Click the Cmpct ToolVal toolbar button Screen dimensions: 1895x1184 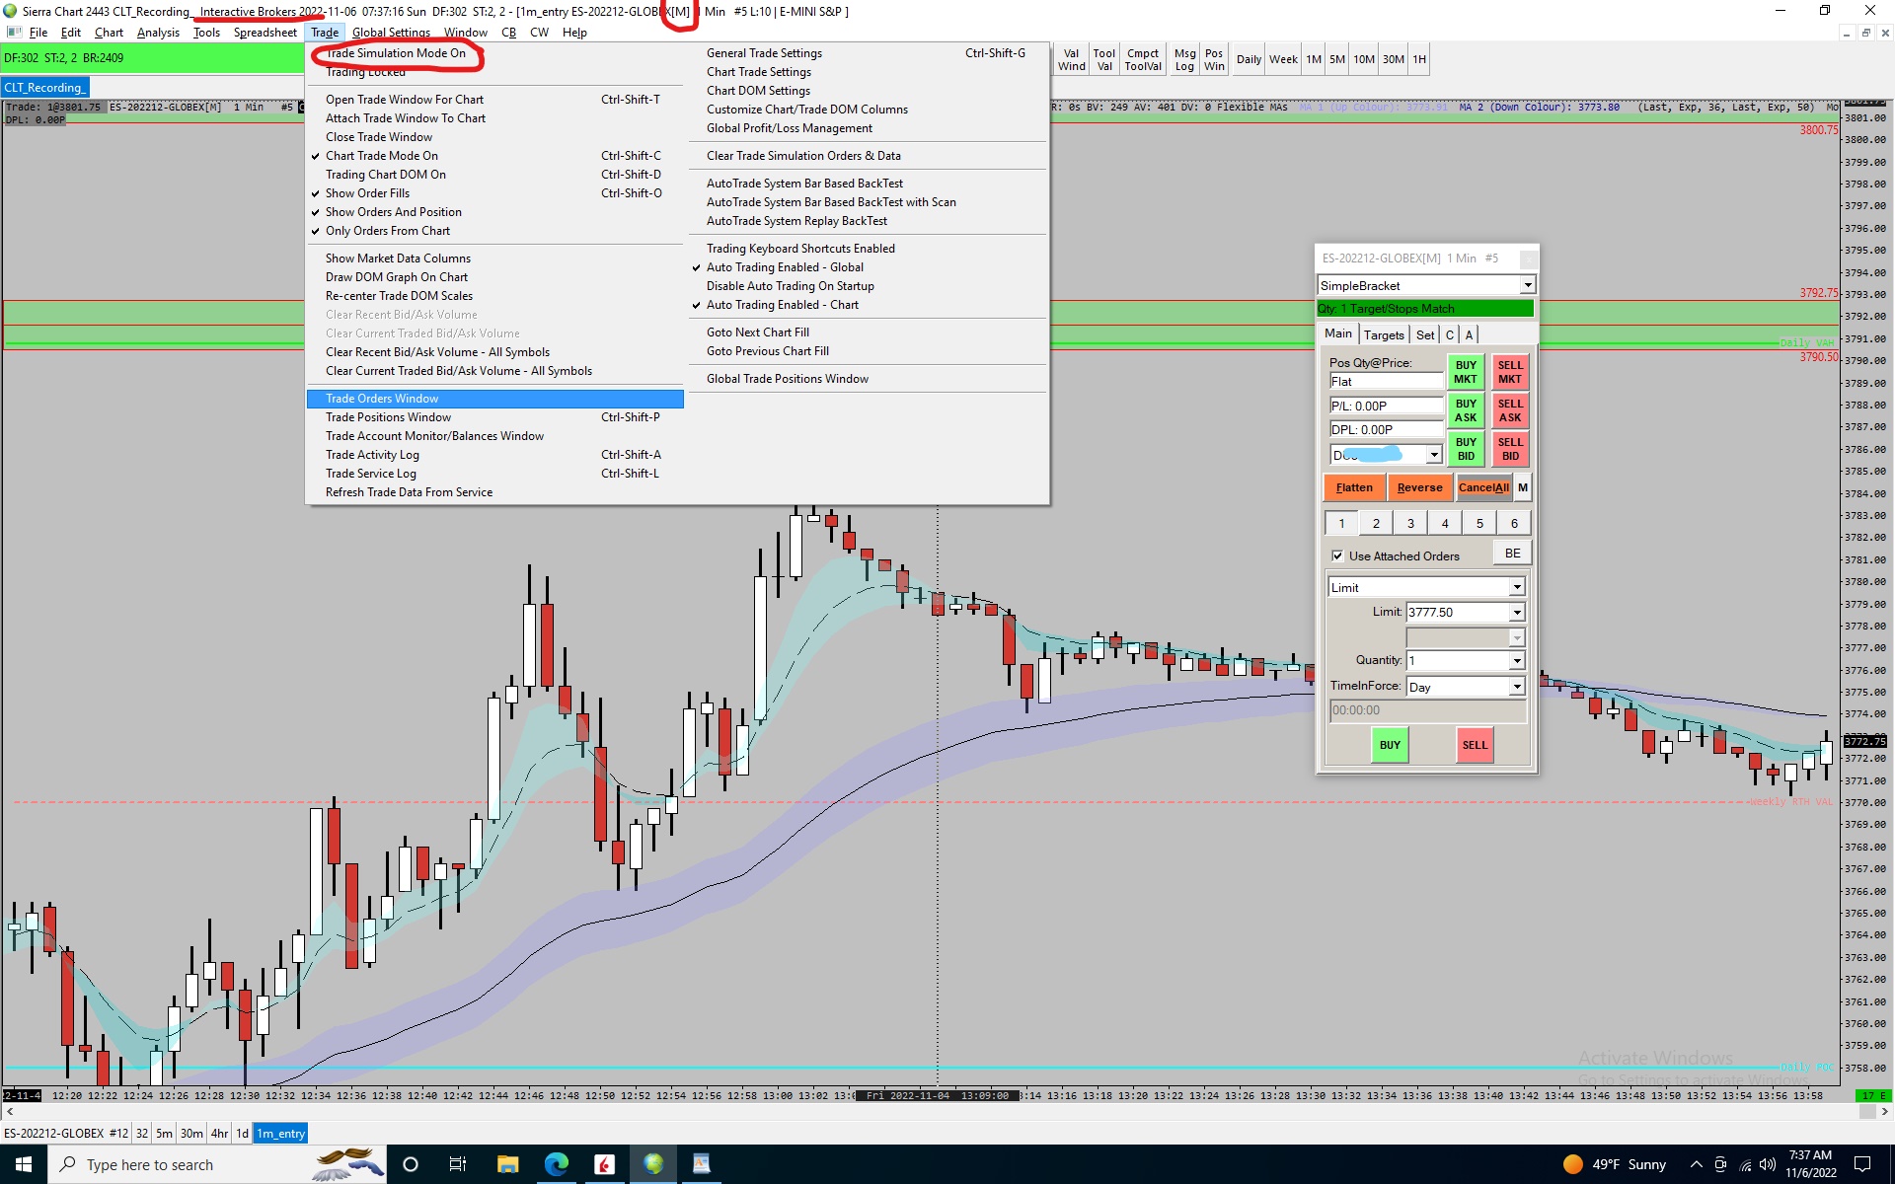tap(1143, 60)
